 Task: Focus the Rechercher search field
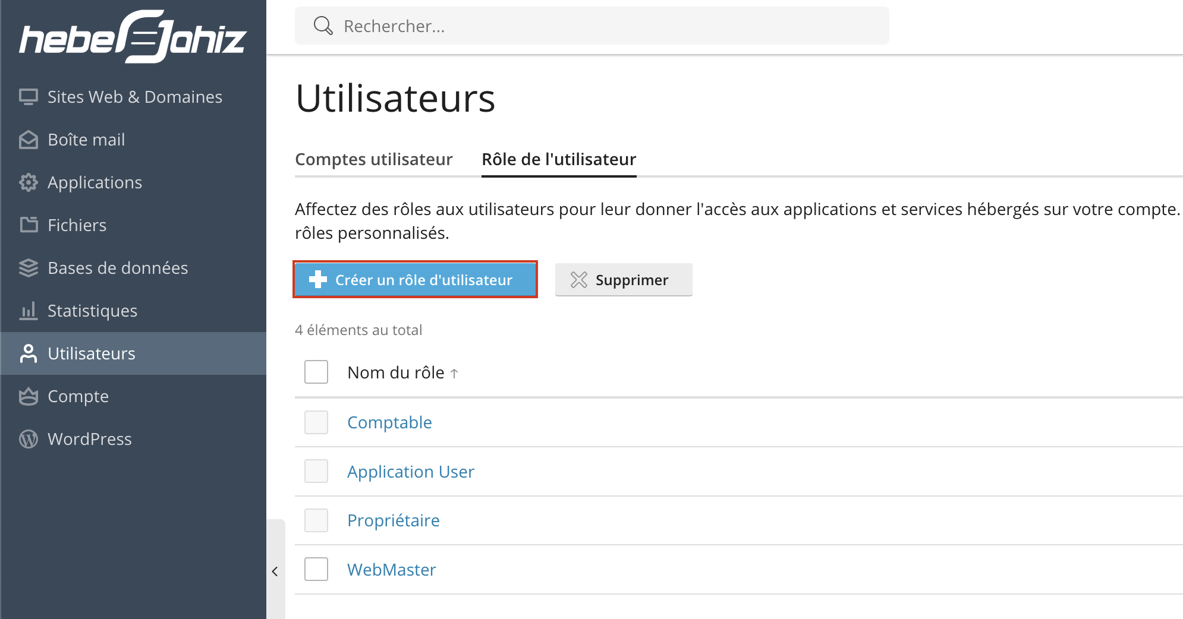[592, 26]
